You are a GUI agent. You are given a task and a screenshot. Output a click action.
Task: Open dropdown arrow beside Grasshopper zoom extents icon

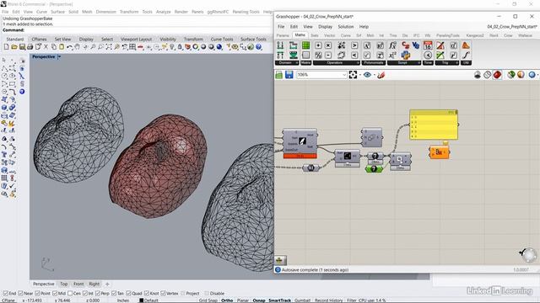(x=360, y=75)
